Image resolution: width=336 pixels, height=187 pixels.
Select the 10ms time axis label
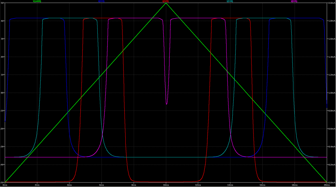click(166, 185)
